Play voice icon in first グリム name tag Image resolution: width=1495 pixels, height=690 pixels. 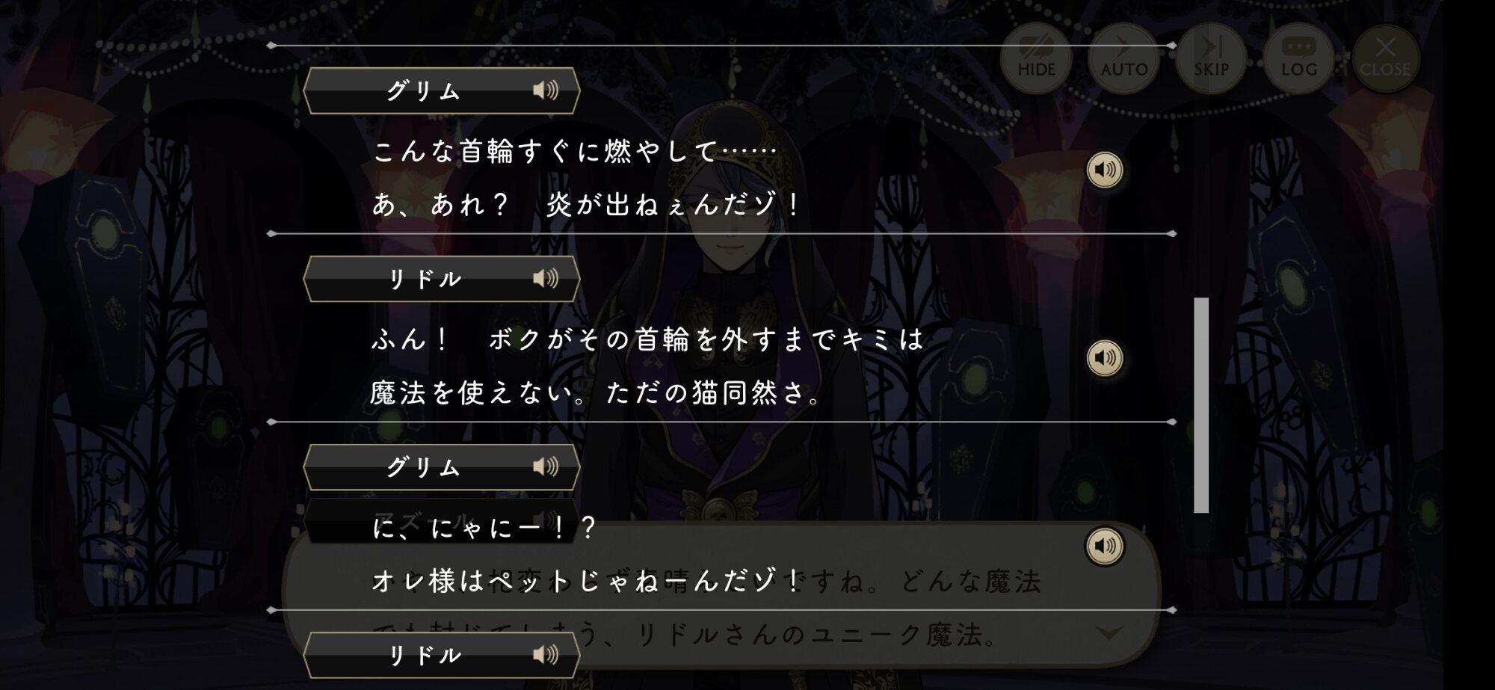click(x=546, y=91)
